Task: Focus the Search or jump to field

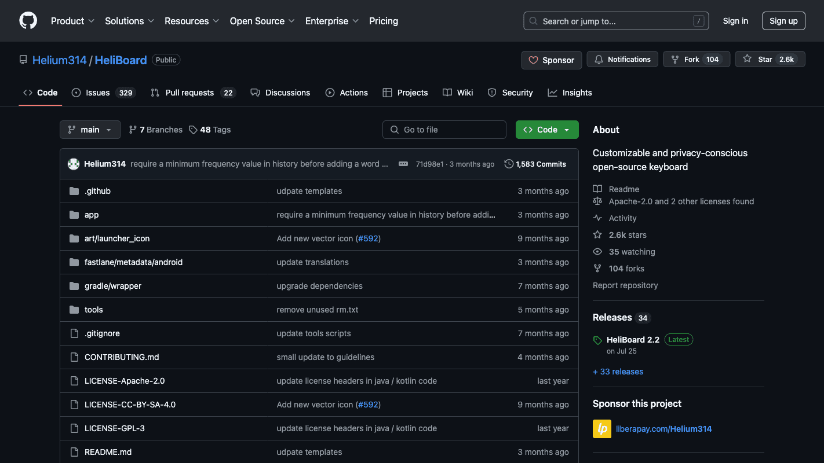Action: click(617, 21)
